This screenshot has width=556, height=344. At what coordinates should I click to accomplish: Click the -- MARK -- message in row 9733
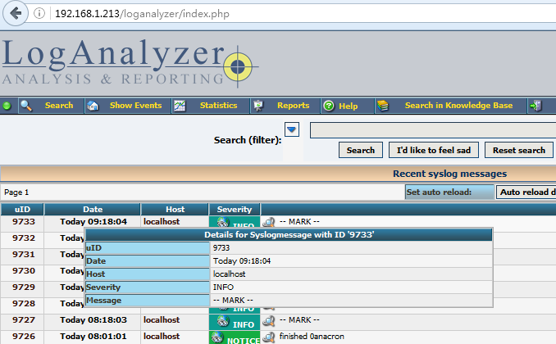pyautogui.click(x=299, y=222)
